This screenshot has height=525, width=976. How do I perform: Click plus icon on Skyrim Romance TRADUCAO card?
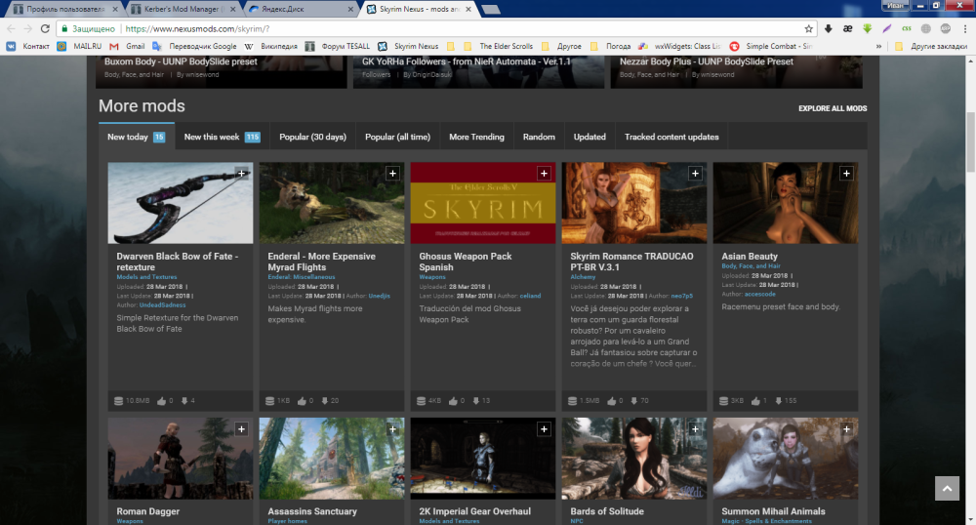pyautogui.click(x=695, y=174)
